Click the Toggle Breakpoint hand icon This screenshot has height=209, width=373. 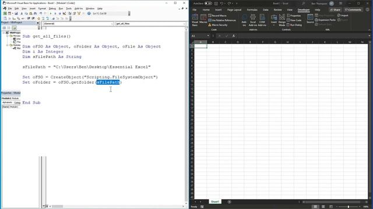[38, 19]
